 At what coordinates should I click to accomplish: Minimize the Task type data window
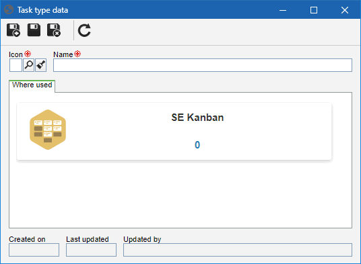(283, 10)
